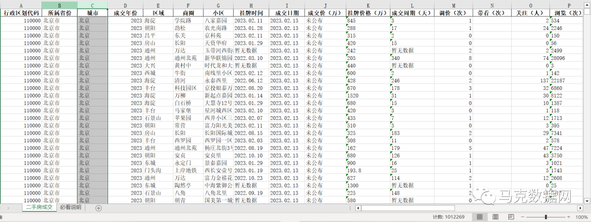The height and width of the screenshot is (222, 591).
Task: Click the vertical scrollbar down arrow
Action: coord(588,201)
